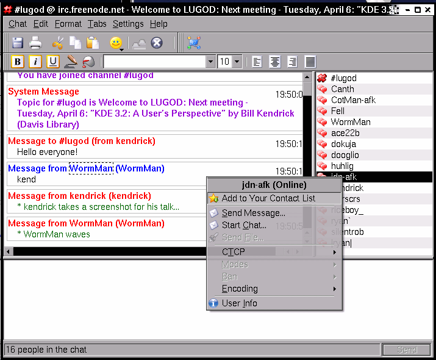Select Start Chat from context menu
The width and height of the screenshot is (436, 360).
coord(244,225)
